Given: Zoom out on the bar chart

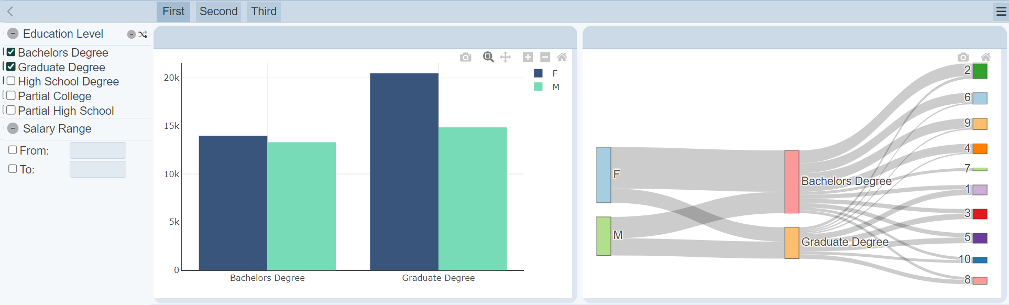Looking at the screenshot, I should (x=545, y=57).
